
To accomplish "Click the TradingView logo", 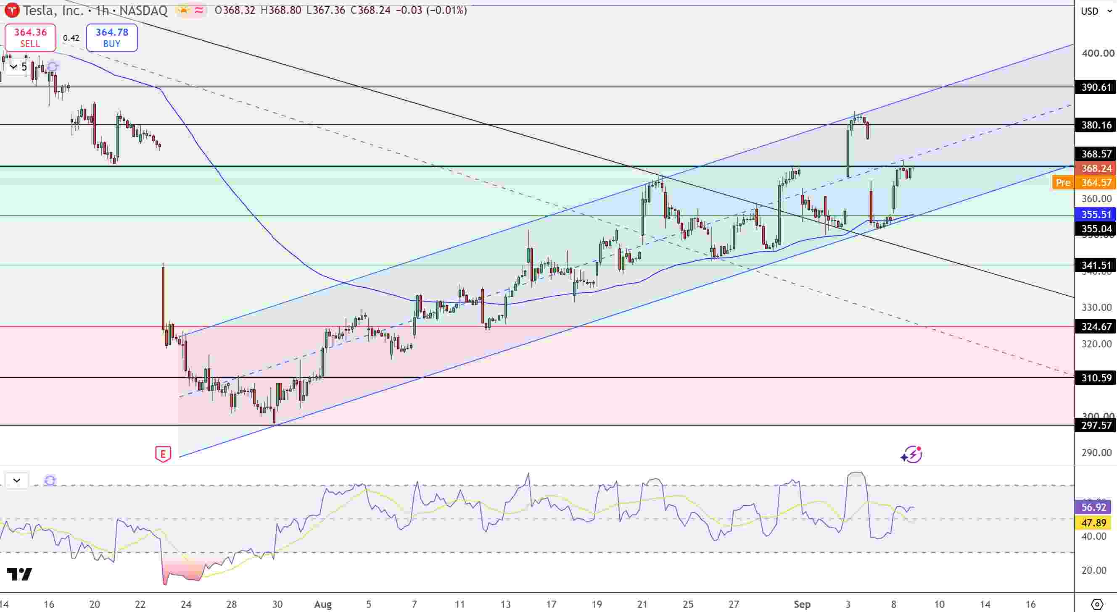I will [19, 574].
